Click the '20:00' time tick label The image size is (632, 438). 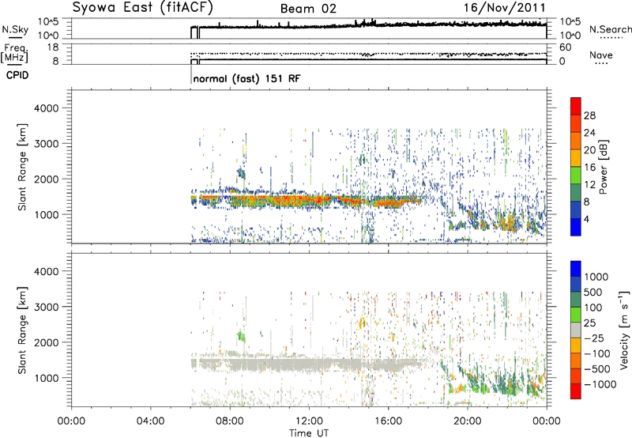pos(467,421)
